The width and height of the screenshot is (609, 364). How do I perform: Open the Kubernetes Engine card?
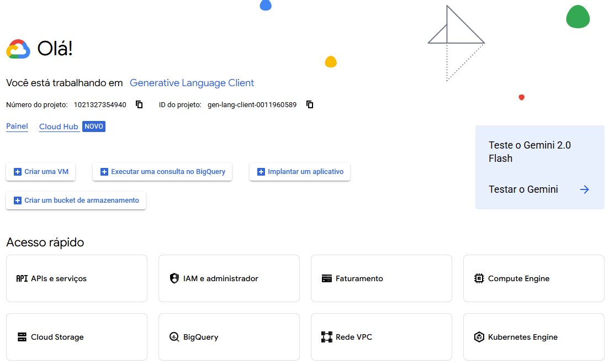(534, 337)
